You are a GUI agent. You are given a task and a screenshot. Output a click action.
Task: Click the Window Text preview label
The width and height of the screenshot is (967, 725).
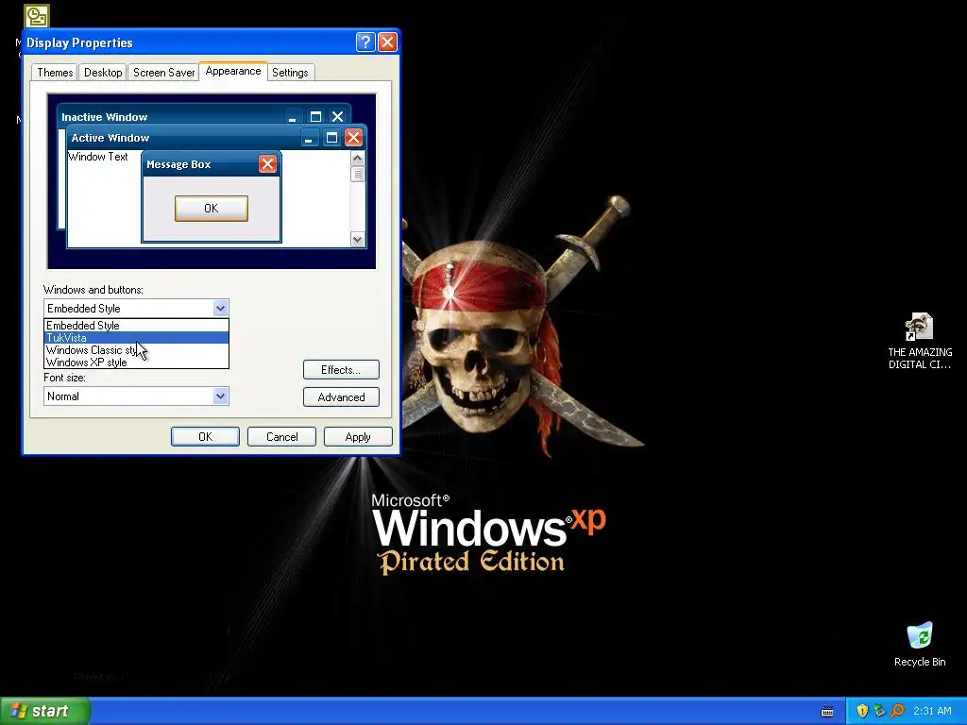coord(98,157)
